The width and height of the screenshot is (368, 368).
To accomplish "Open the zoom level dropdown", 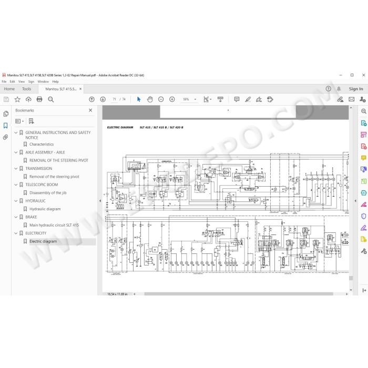I will click(195, 99).
